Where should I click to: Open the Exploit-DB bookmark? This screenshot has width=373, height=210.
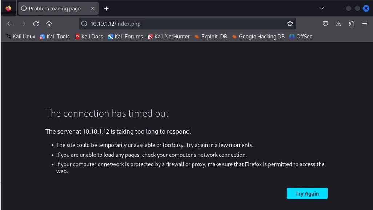pyautogui.click(x=210, y=37)
